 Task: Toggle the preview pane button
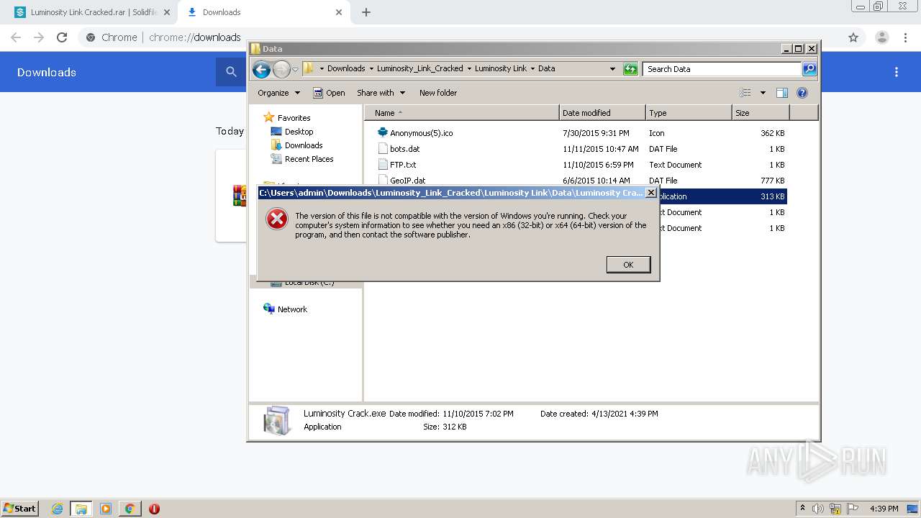coord(782,93)
